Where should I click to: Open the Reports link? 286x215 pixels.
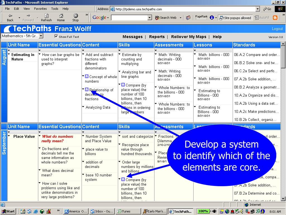pos(157,37)
